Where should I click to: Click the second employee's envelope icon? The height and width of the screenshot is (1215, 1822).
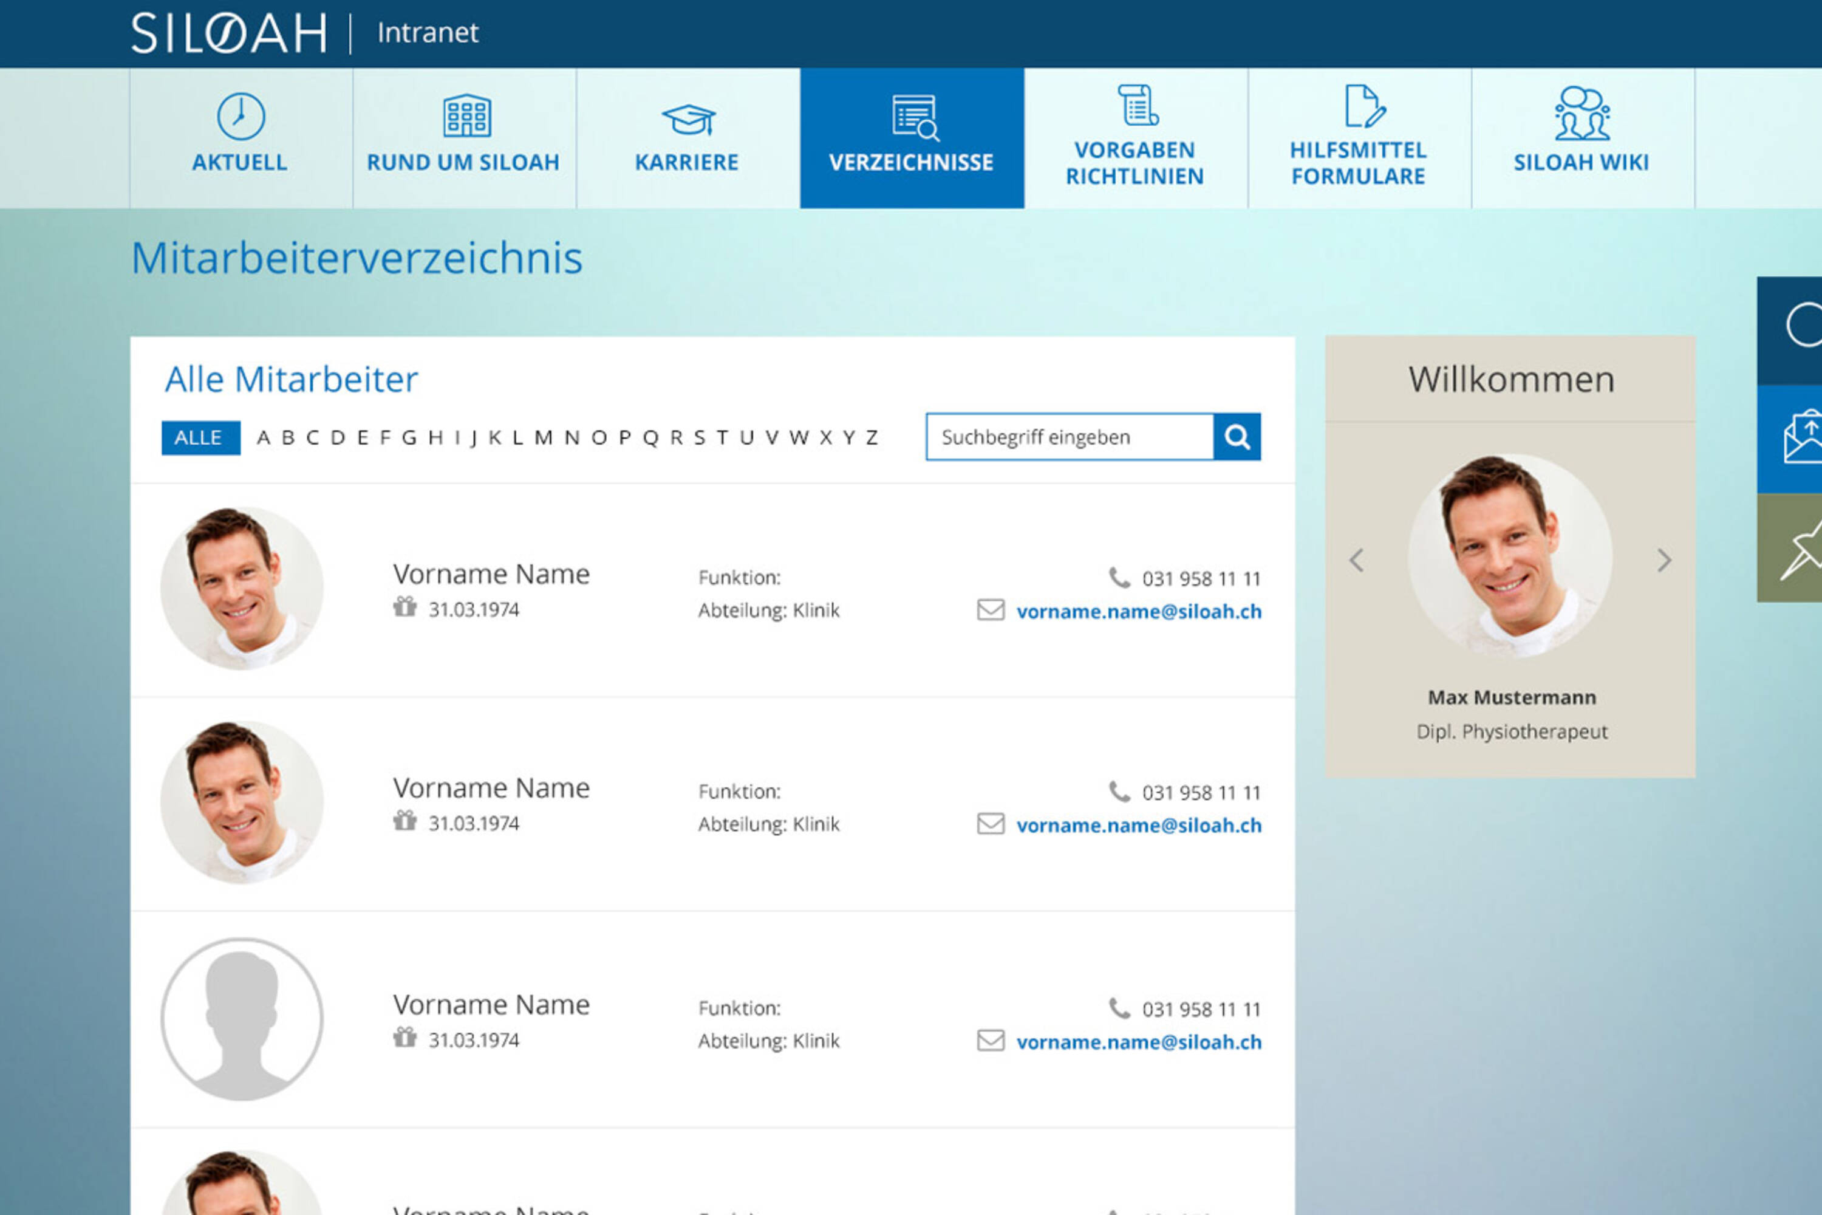[x=991, y=824]
